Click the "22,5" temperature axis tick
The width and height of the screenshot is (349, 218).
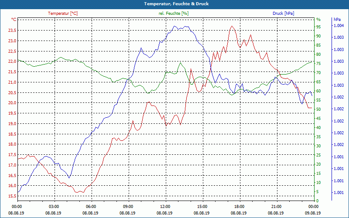point(12,51)
